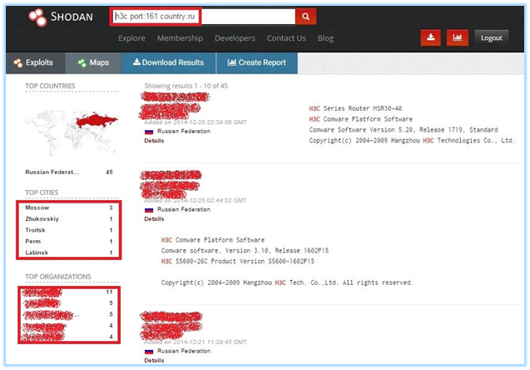Screen dimensions: 530x370
Task: Filter results by Moscow city
Action: (37, 207)
